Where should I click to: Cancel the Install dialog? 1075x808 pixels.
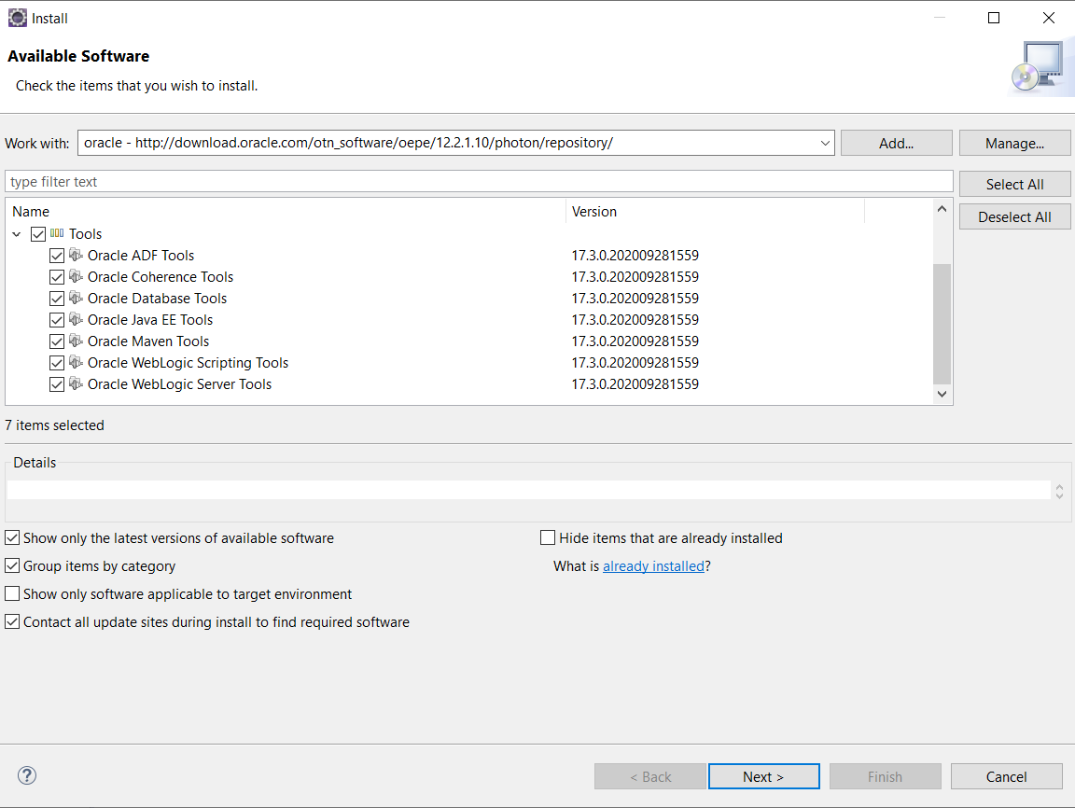tap(1007, 776)
